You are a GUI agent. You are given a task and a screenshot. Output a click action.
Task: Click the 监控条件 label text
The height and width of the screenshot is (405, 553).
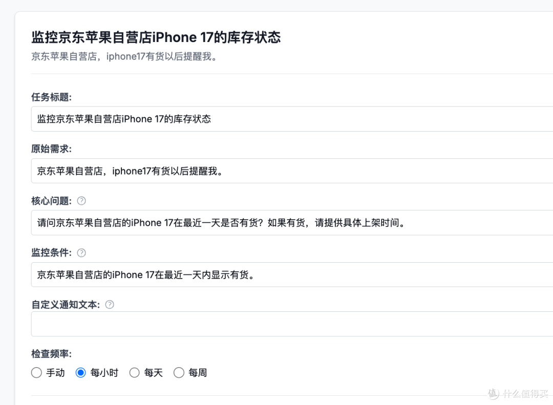click(51, 252)
